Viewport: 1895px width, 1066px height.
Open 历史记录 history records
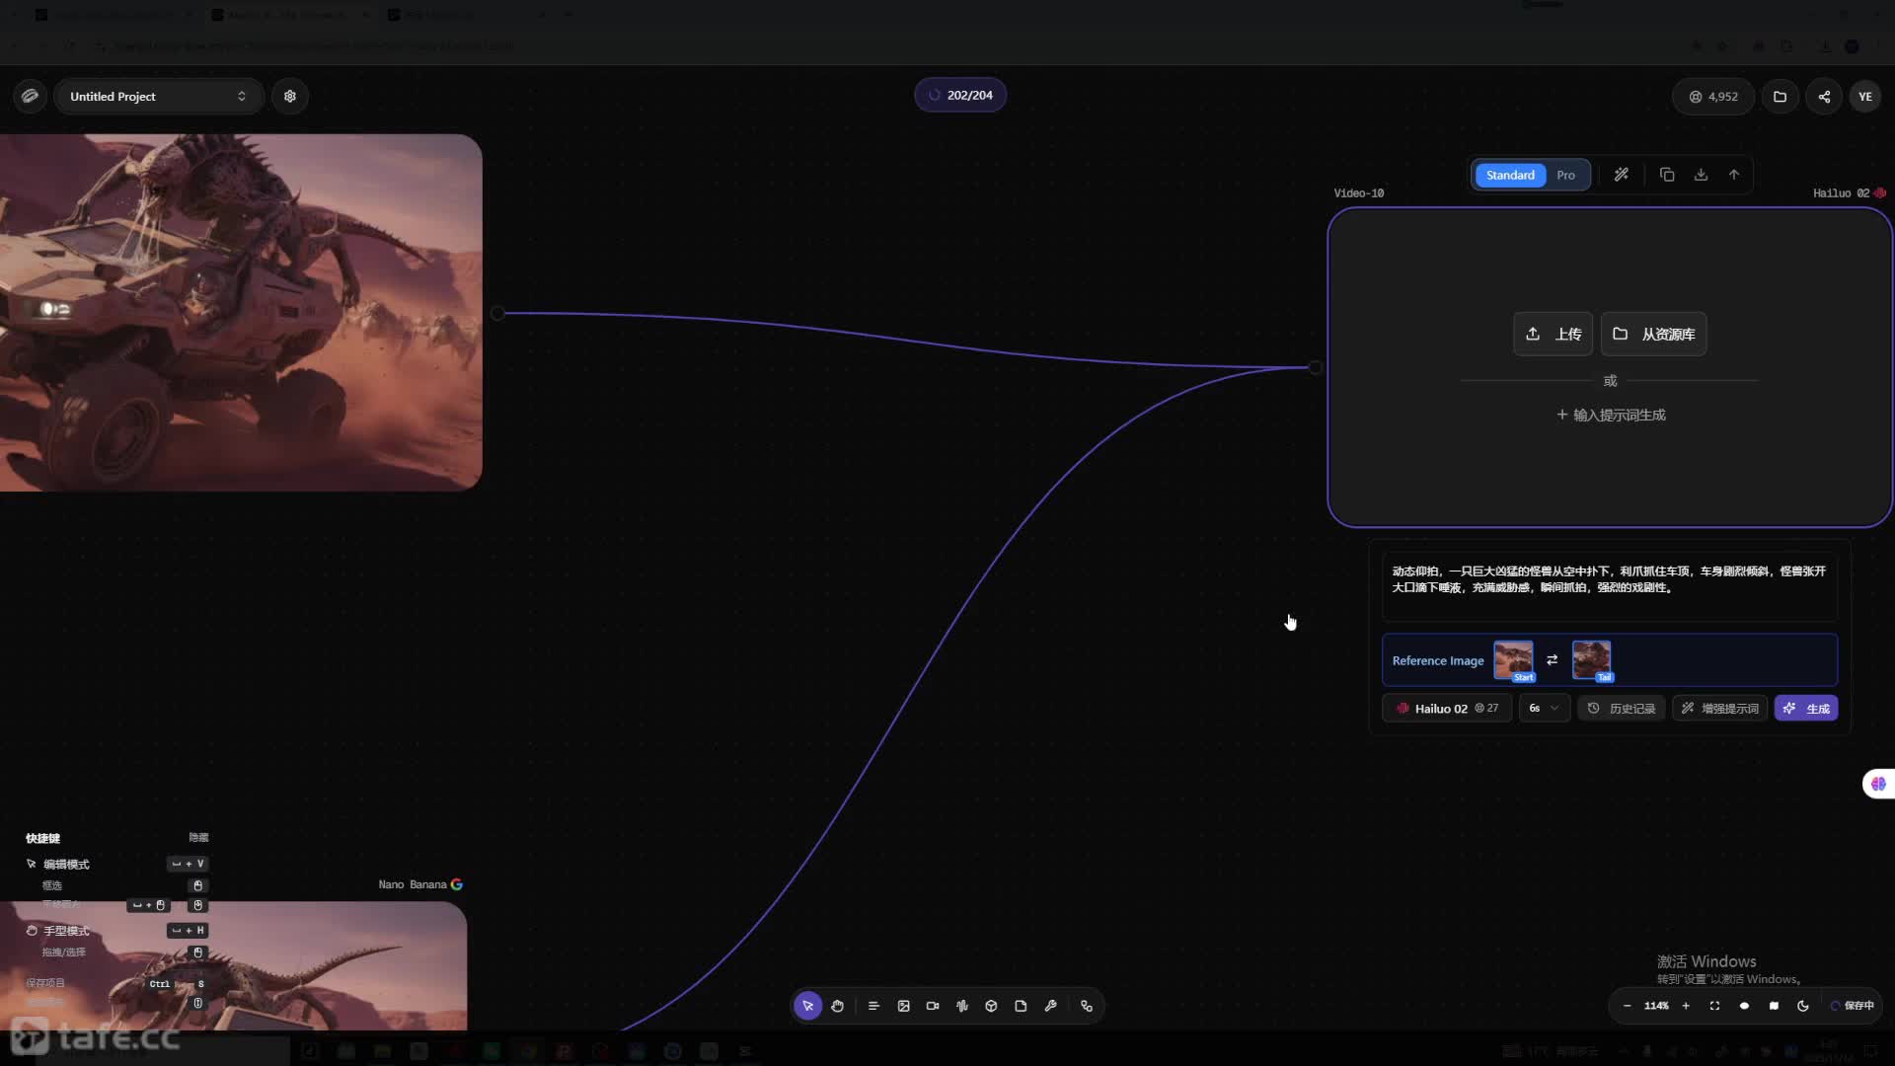pos(1622,709)
